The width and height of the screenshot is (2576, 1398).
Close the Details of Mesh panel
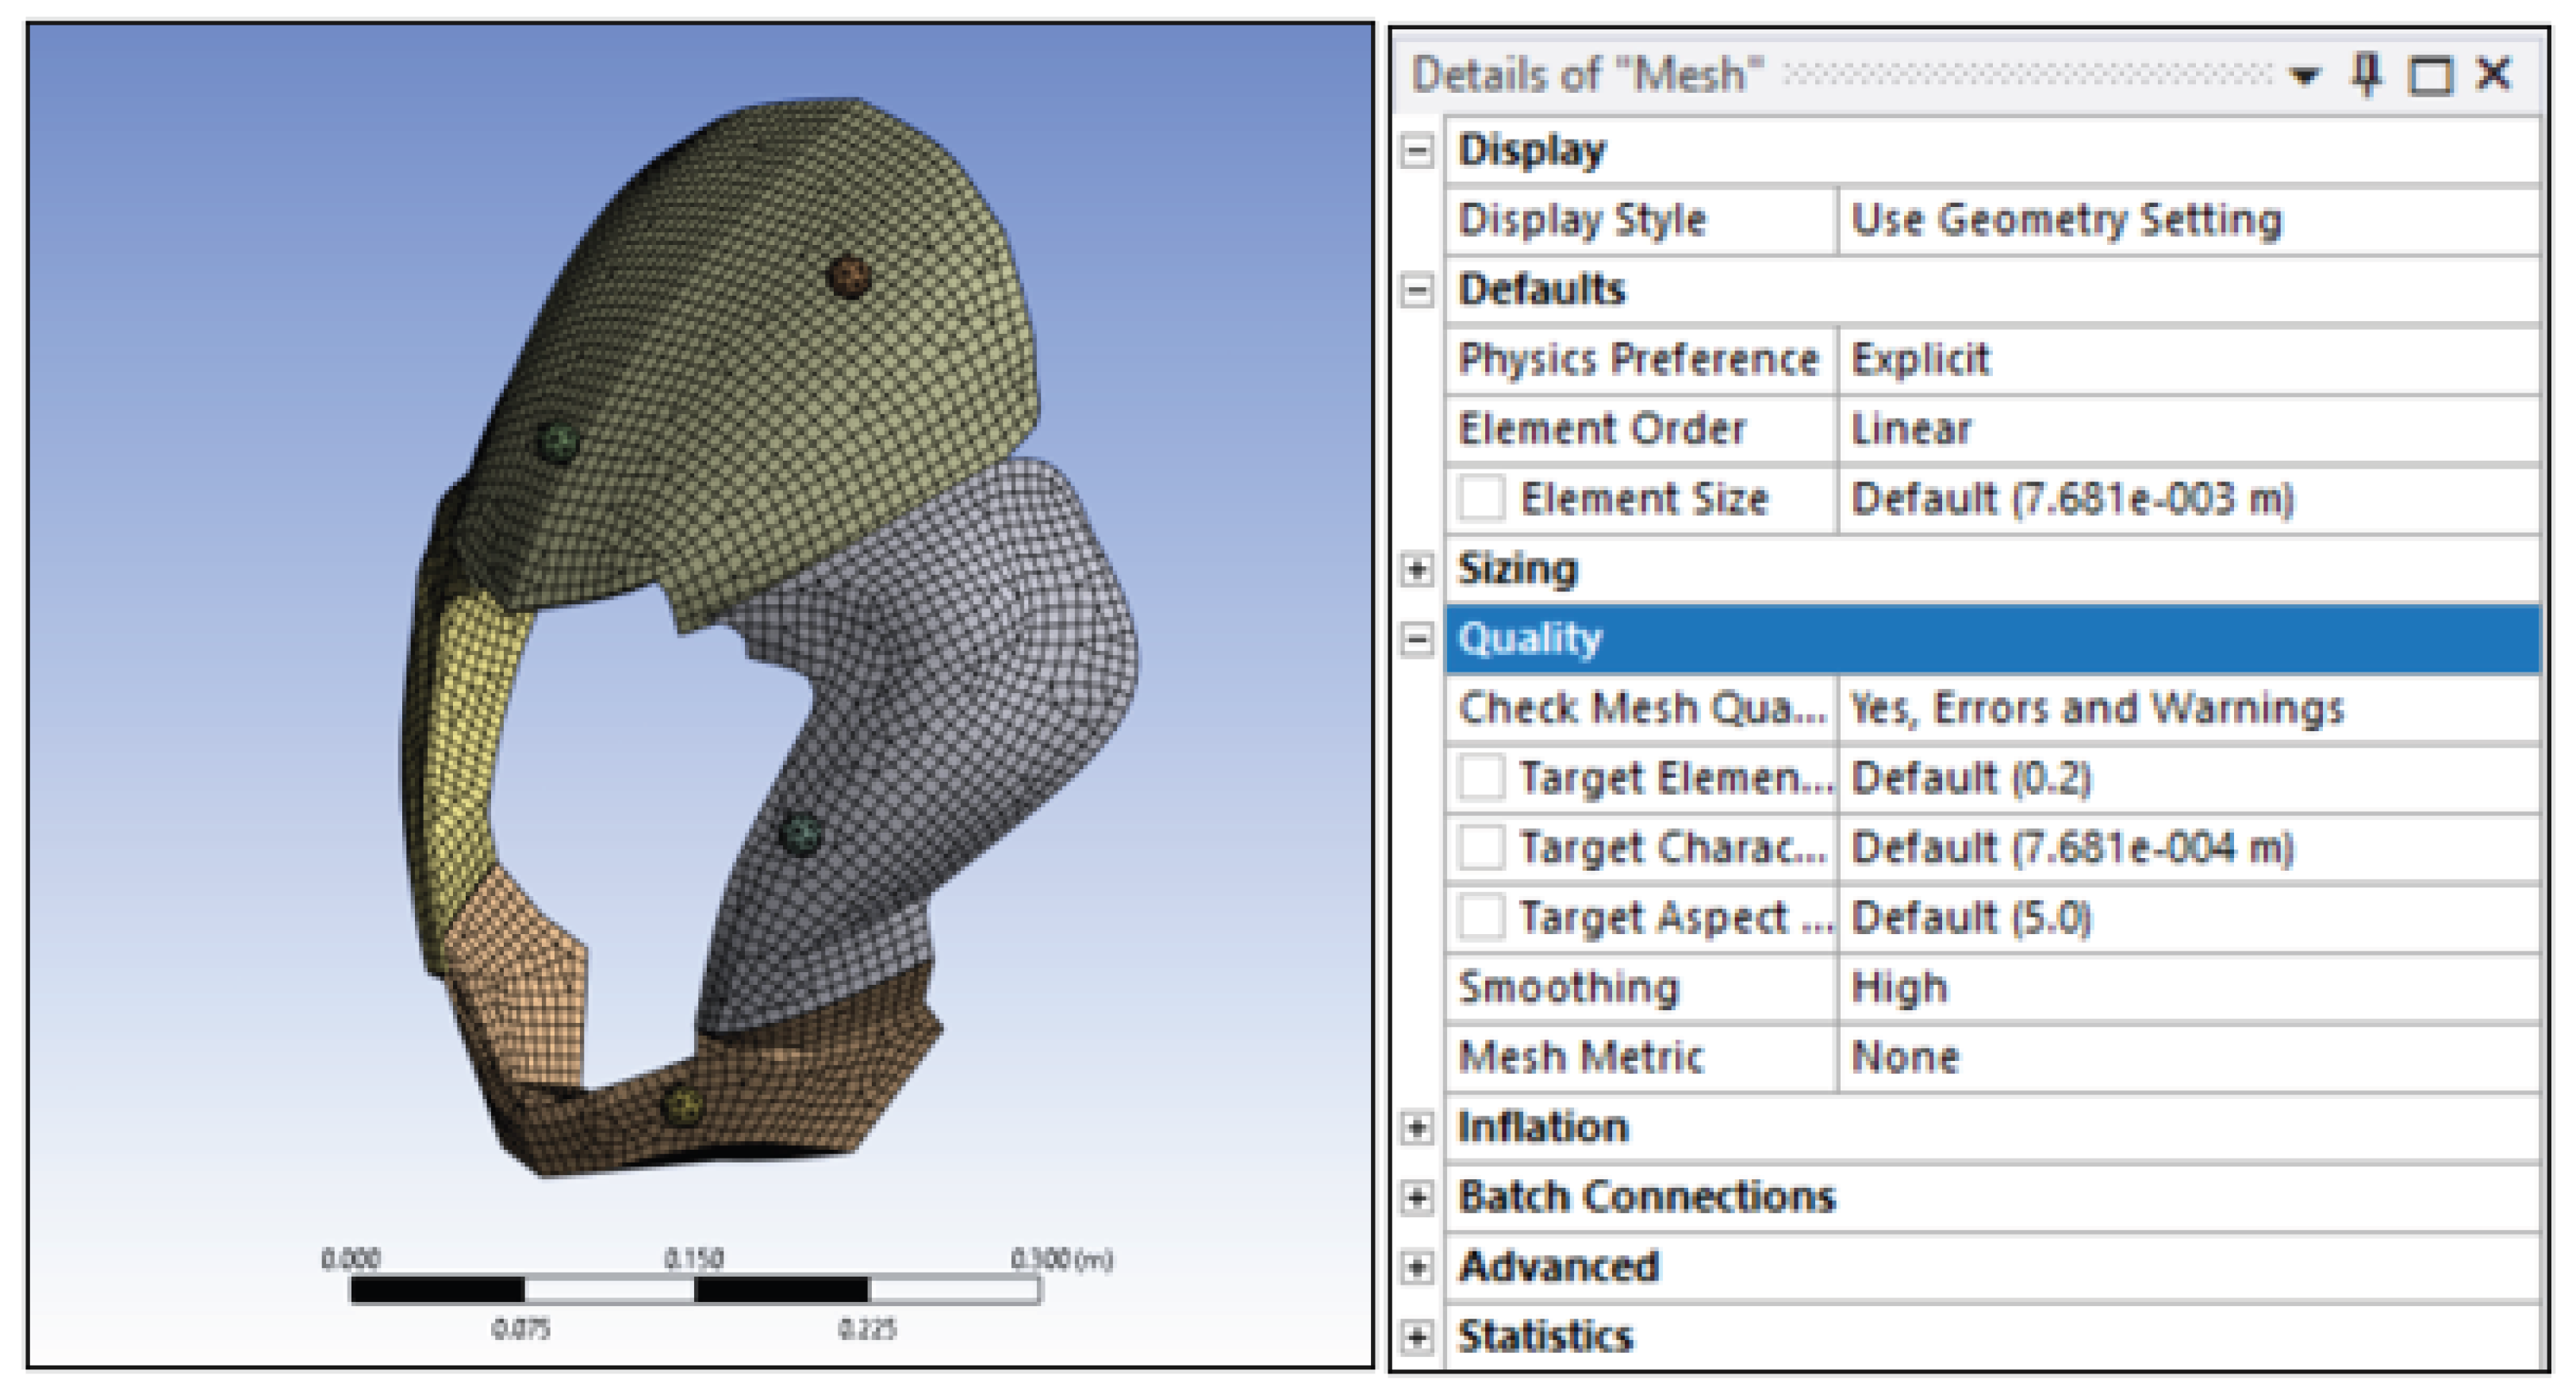pos(2494,74)
